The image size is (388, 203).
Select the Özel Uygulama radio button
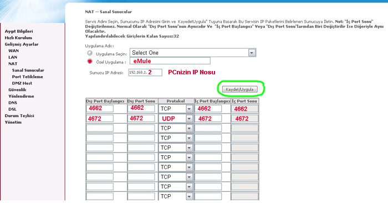(90, 62)
